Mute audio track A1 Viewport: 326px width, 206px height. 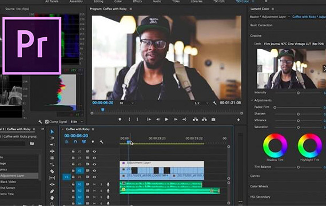click(x=94, y=184)
